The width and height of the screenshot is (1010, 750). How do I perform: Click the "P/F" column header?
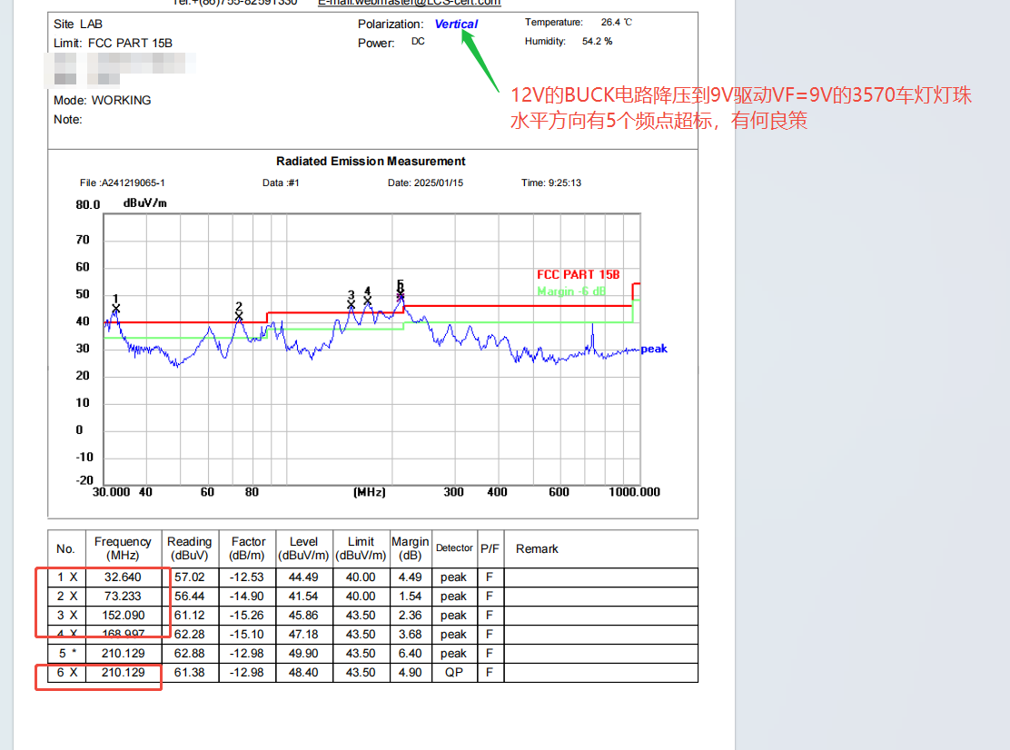[490, 549]
